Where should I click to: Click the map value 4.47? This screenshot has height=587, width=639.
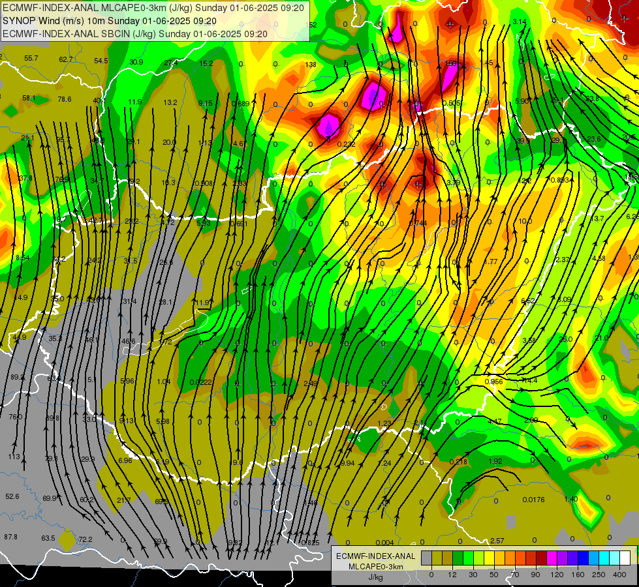pyautogui.click(x=494, y=421)
